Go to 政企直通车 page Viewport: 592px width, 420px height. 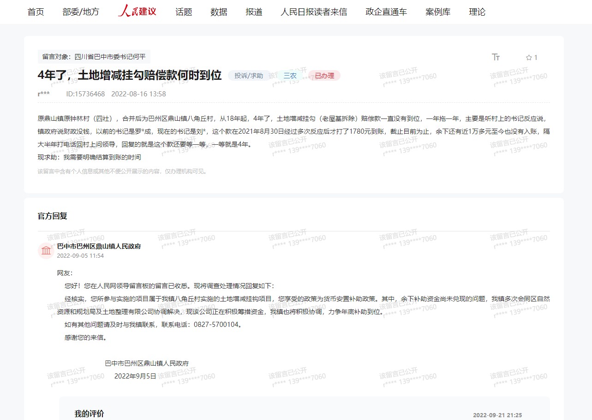pyautogui.click(x=386, y=12)
